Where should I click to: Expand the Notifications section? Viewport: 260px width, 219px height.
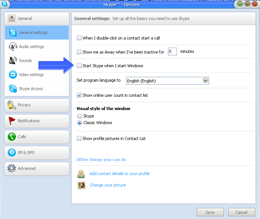(x=37, y=121)
